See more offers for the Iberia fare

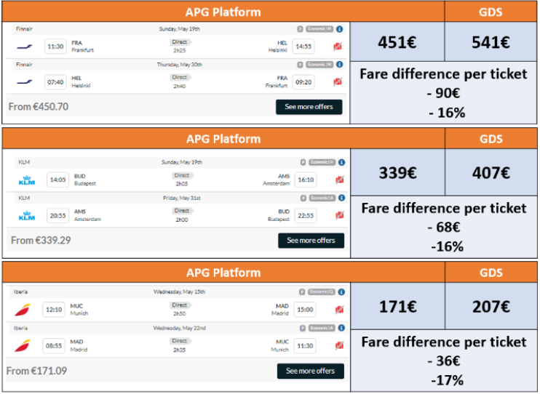(x=310, y=371)
